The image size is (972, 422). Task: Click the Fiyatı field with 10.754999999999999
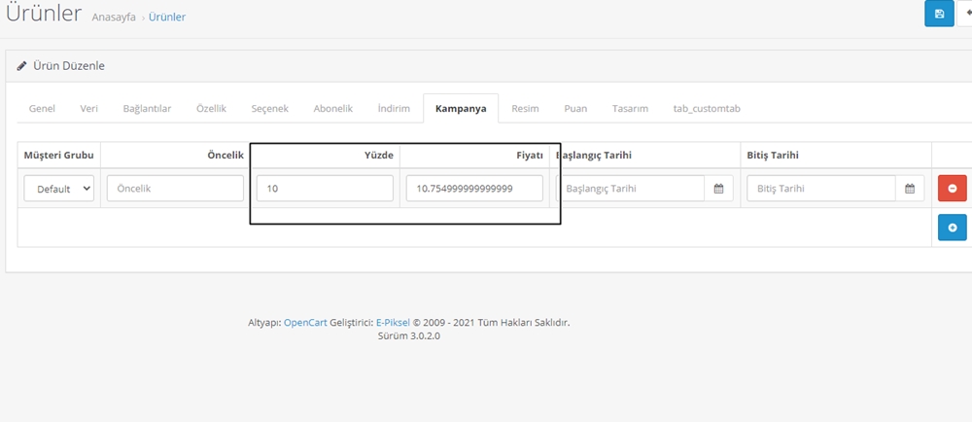474,189
